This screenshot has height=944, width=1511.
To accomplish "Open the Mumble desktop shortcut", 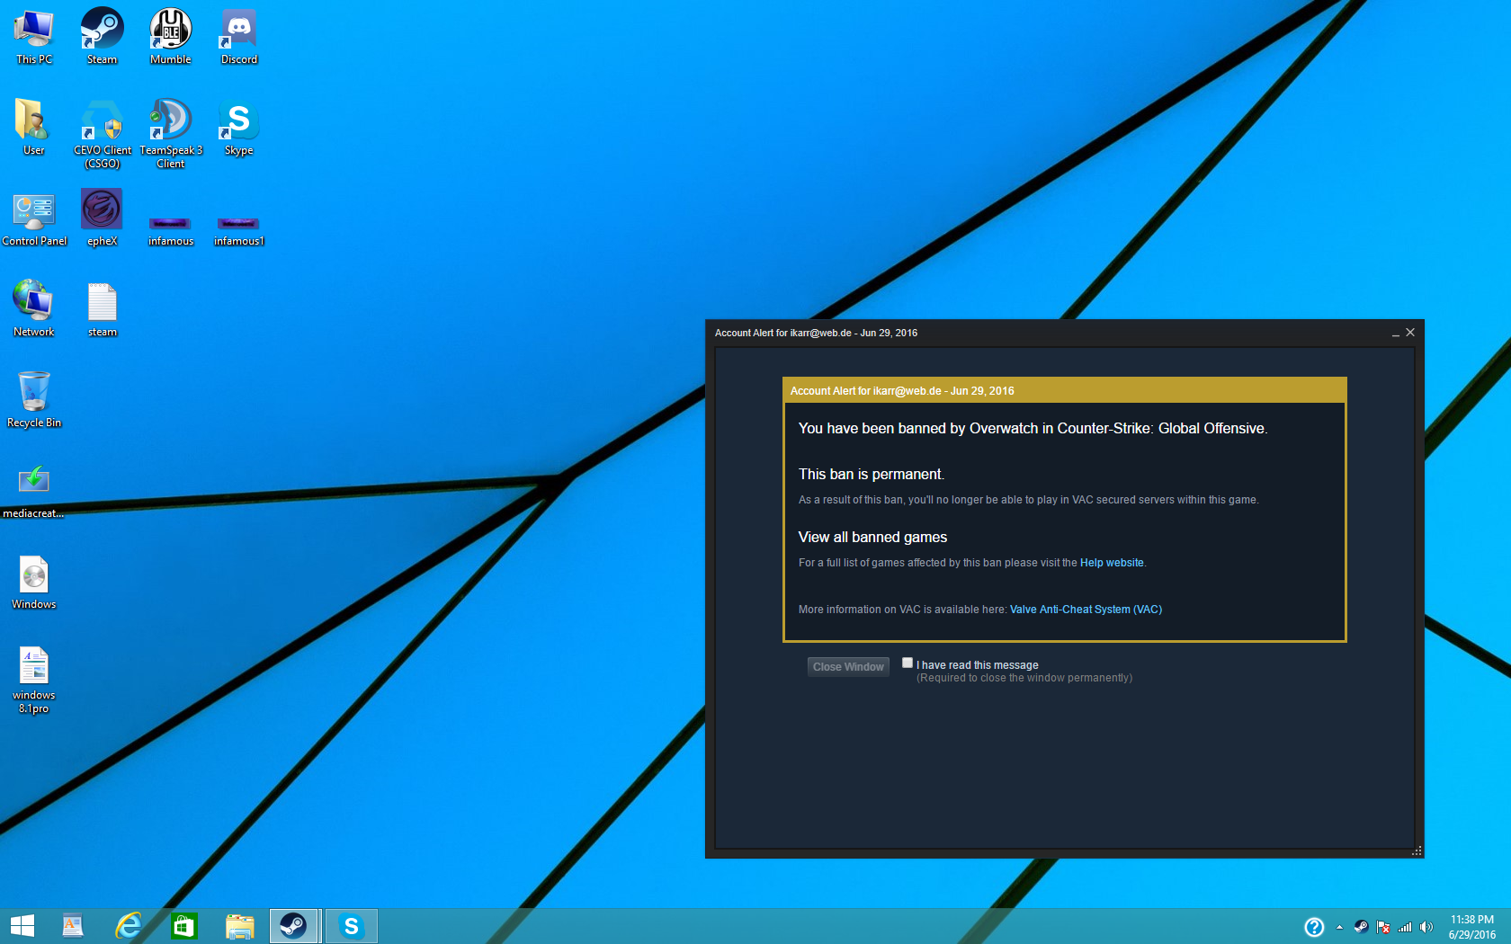I will tap(170, 36).
